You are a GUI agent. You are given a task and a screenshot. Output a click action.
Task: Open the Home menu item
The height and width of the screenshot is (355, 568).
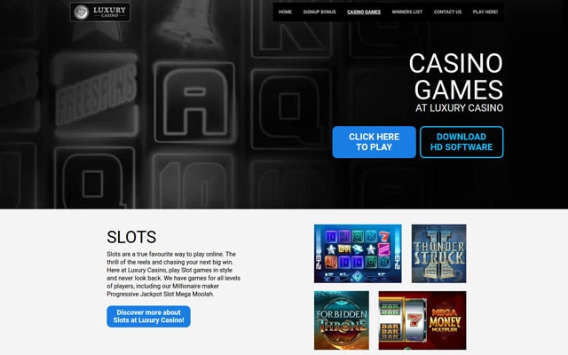pyautogui.click(x=285, y=12)
